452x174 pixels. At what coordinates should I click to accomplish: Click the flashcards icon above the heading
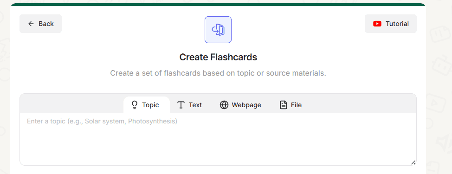point(218,30)
